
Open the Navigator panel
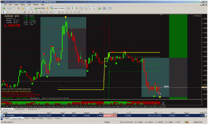[x=23, y=8]
